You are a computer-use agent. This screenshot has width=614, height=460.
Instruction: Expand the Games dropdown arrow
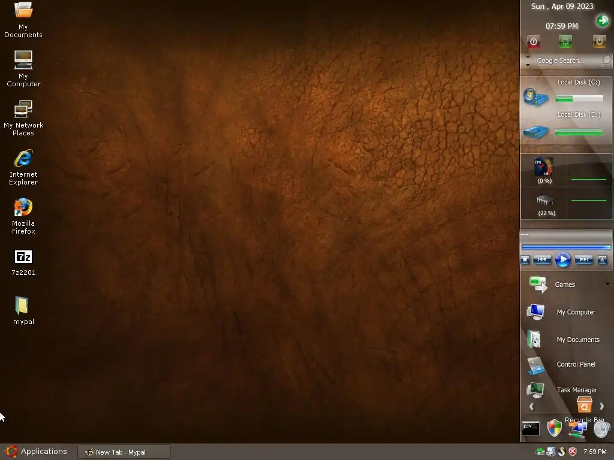pyautogui.click(x=607, y=284)
